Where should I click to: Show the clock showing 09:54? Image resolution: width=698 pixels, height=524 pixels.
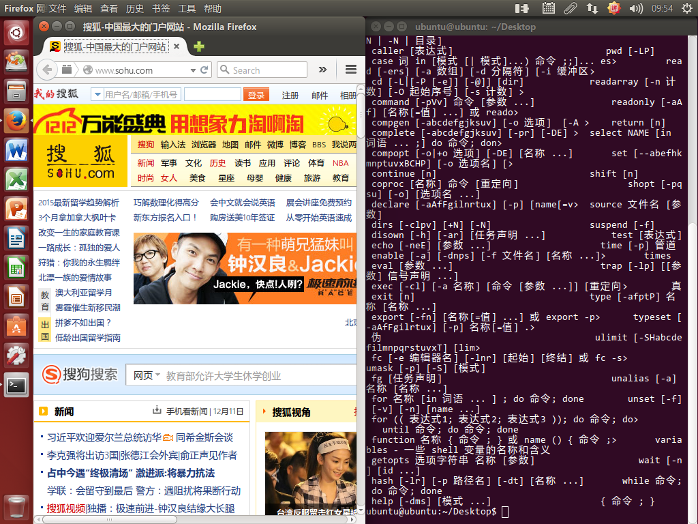[x=662, y=8]
